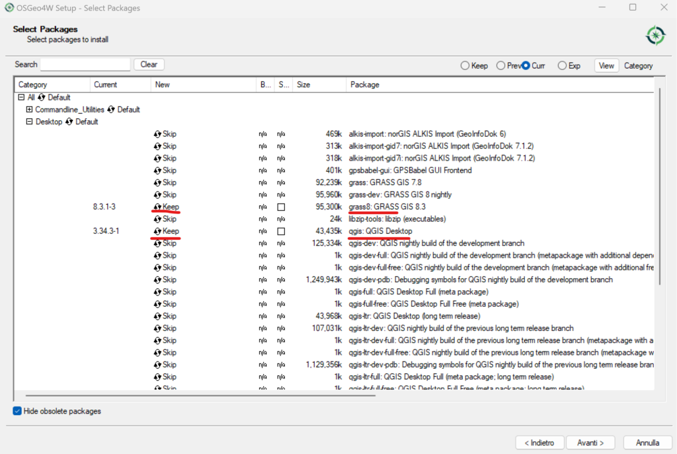Click the horizontal scrollbar of package list
Viewport: 677px width, 454px height.
pyautogui.click(x=200, y=395)
